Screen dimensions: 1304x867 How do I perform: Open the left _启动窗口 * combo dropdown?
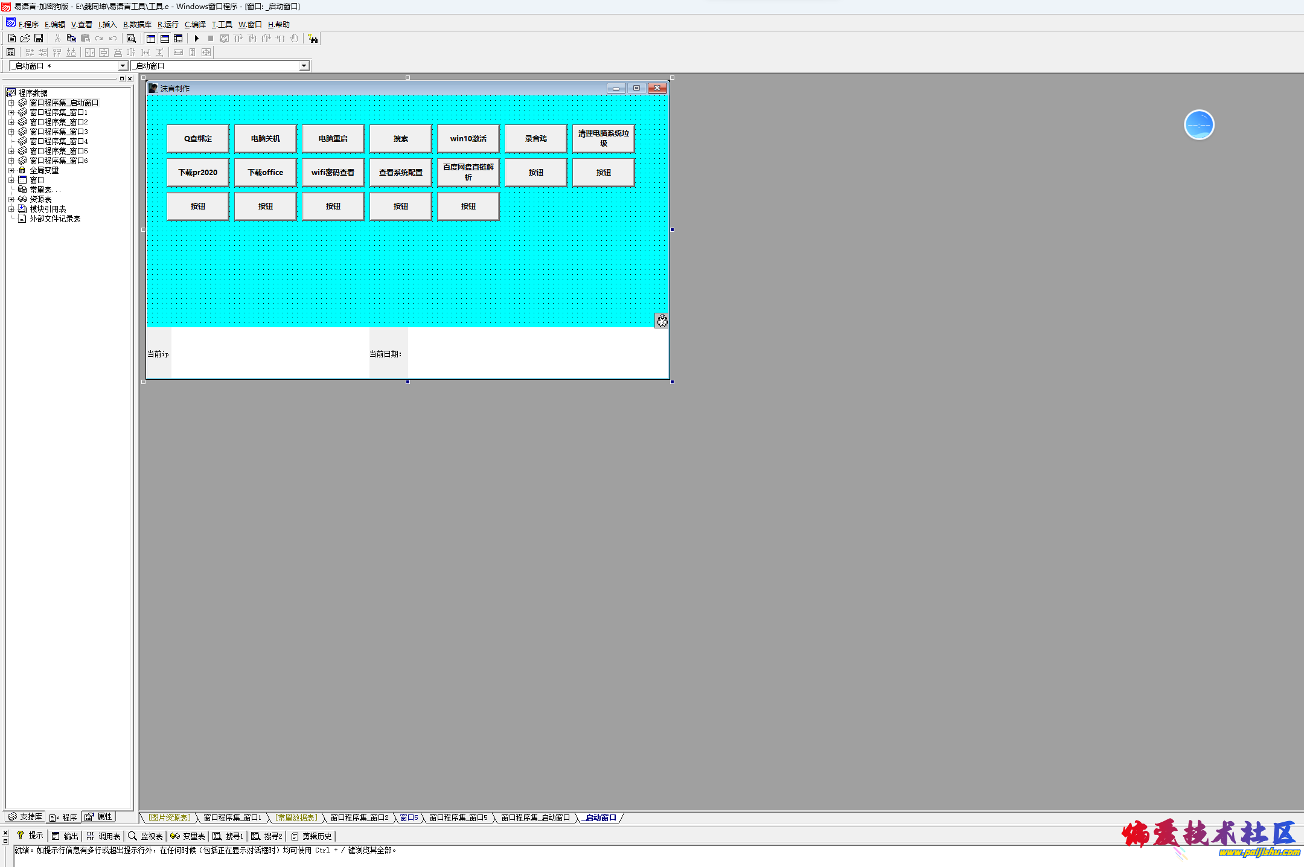123,66
